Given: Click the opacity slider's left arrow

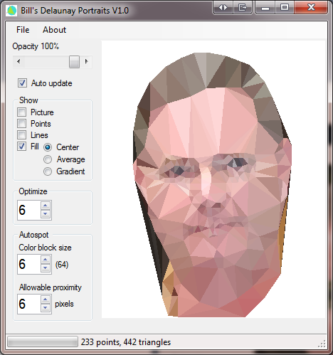Looking at the screenshot, I should (x=18, y=62).
